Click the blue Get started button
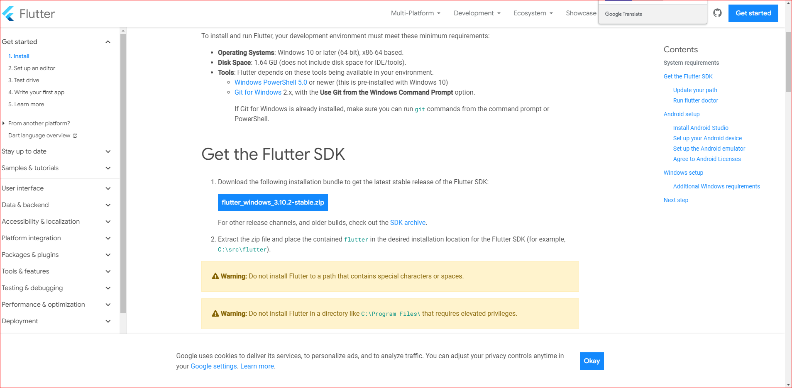The width and height of the screenshot is (792, 388). point(753,13)
